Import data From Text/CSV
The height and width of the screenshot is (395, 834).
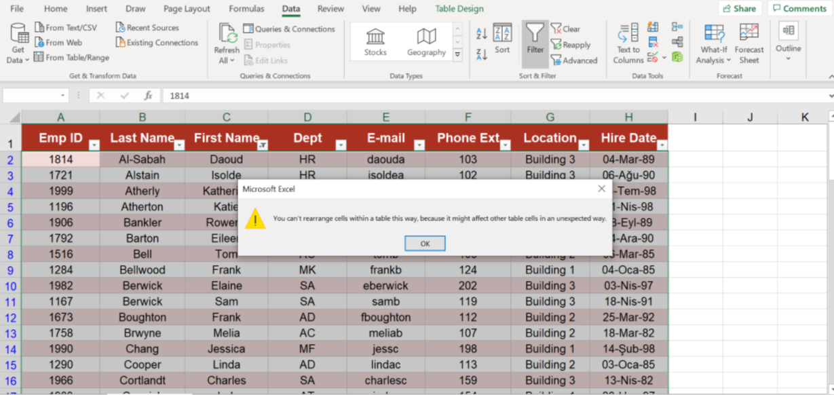[65, 28]
